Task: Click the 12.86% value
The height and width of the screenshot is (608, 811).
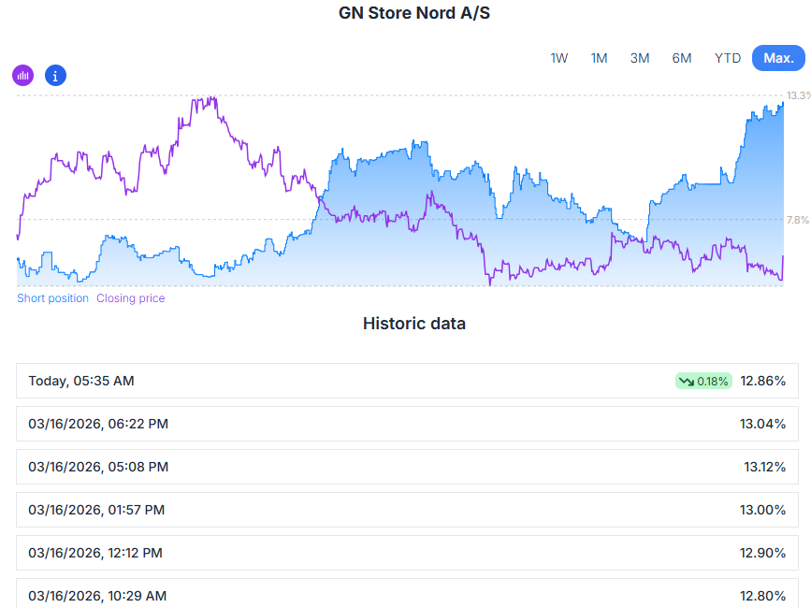Action: click(763, 381)
